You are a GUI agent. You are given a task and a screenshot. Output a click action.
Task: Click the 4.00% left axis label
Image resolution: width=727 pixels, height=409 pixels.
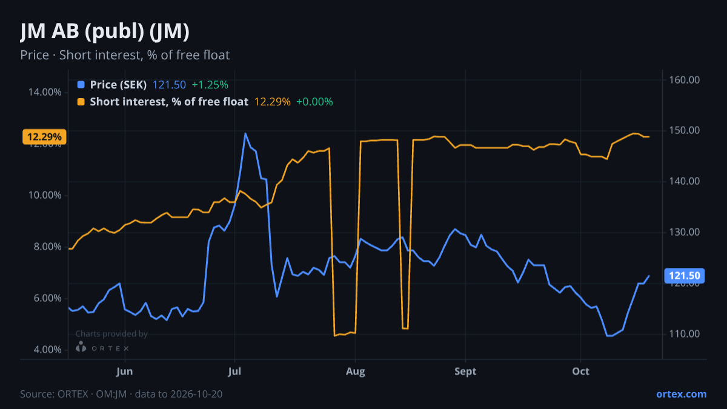coord(47,350)
